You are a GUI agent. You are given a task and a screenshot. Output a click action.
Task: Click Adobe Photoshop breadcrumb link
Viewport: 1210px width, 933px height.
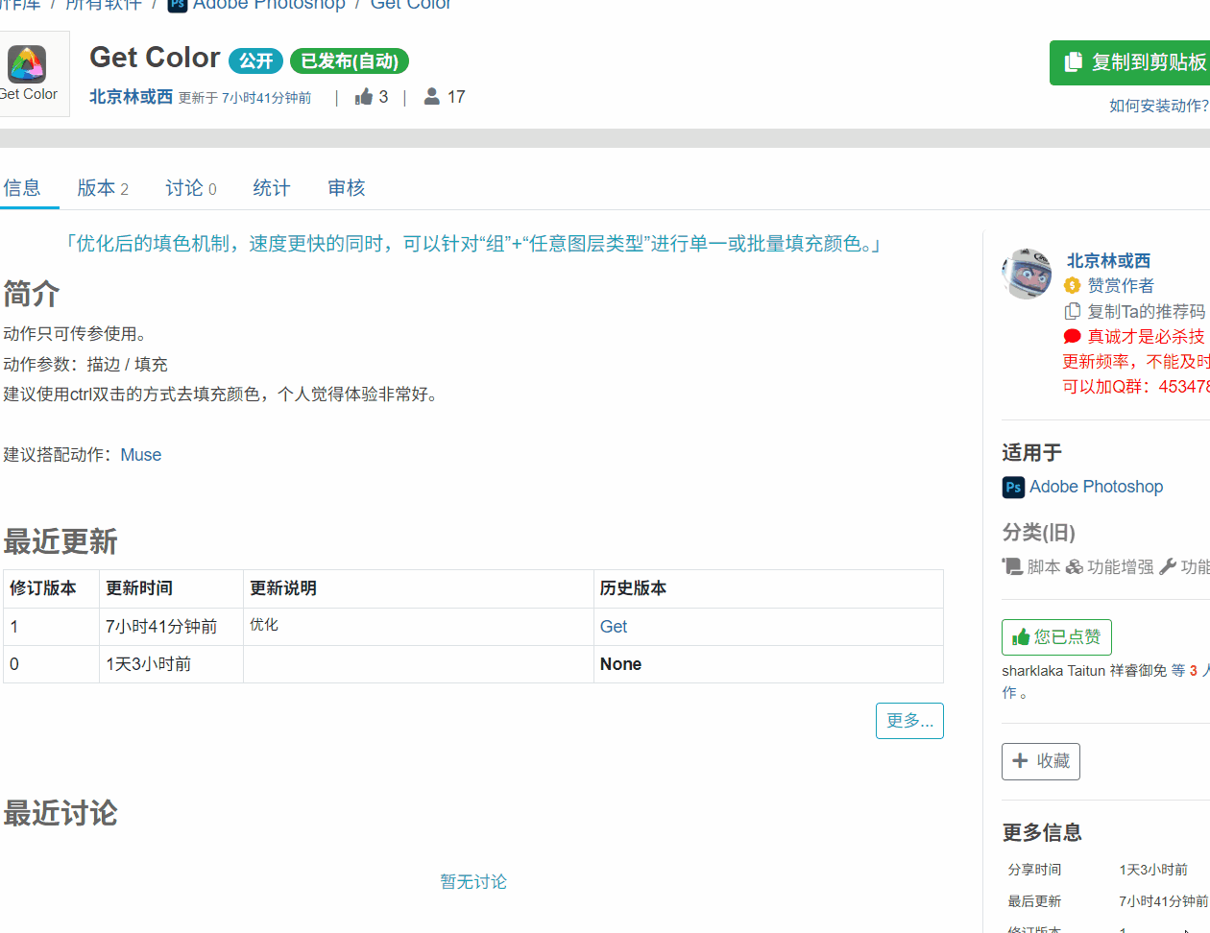pyautogui.click(x=269, y=4)
